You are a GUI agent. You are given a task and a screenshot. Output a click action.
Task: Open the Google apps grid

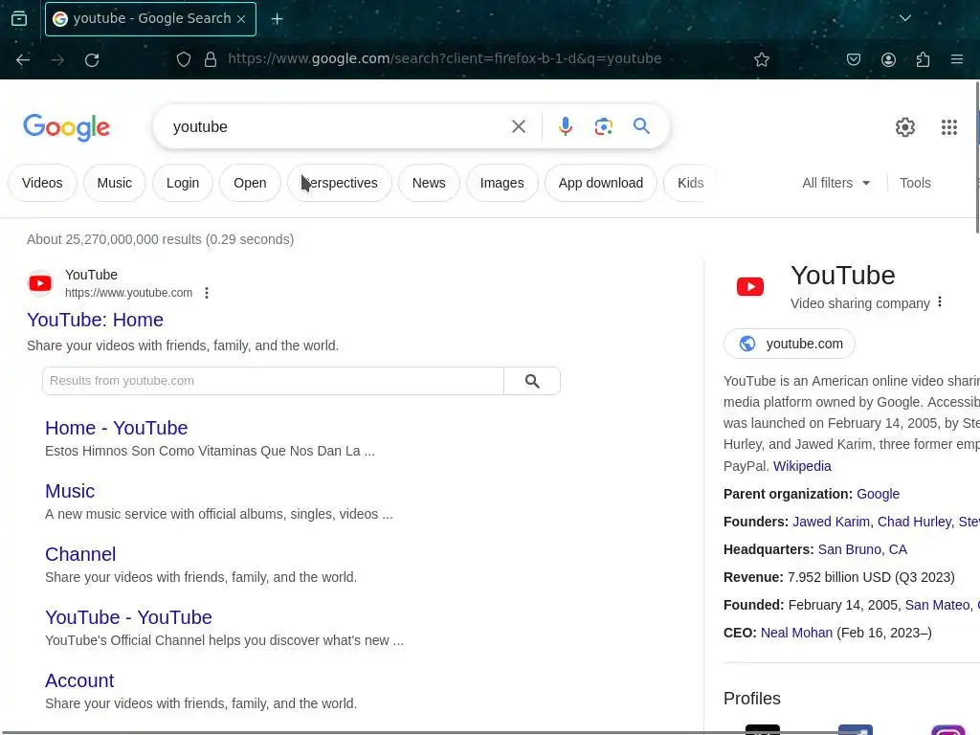point(948,127)
